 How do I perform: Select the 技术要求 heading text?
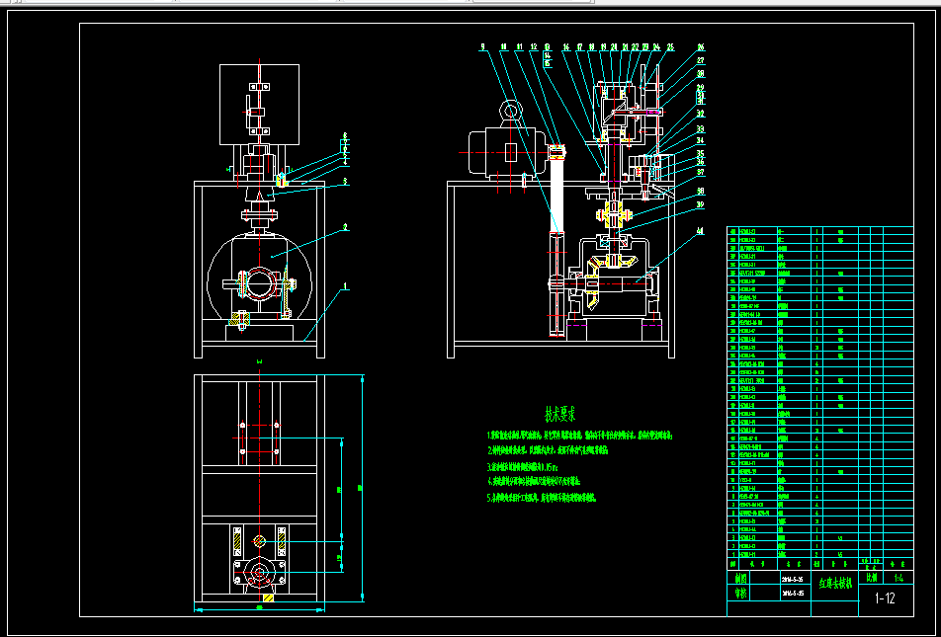click(x=559, y=414)
